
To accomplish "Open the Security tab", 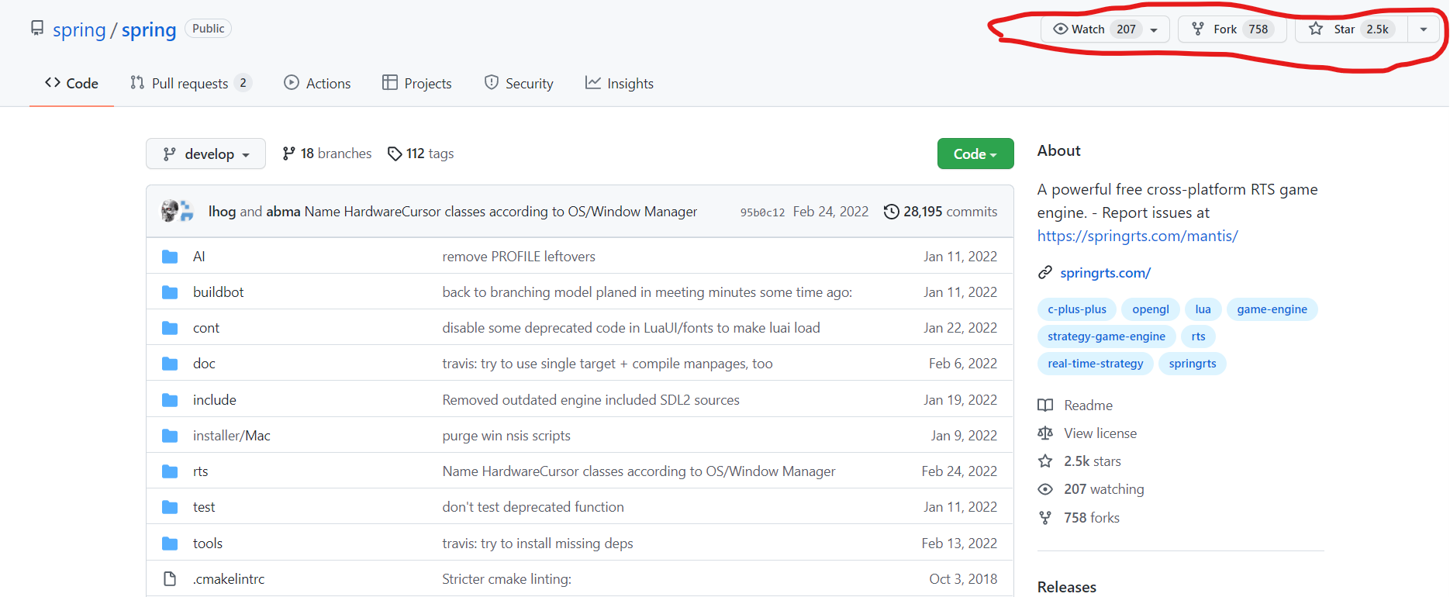I will [x=519, y=83].
